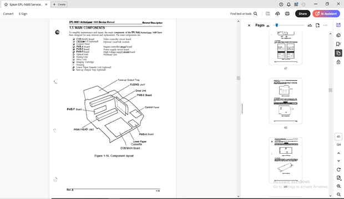Open the AI Assistant button
Screen dimensions: 344x199
click(326, 14)
